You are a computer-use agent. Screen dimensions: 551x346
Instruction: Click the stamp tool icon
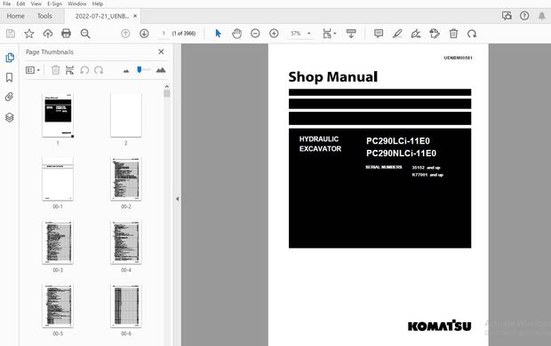tap(435, 34)
